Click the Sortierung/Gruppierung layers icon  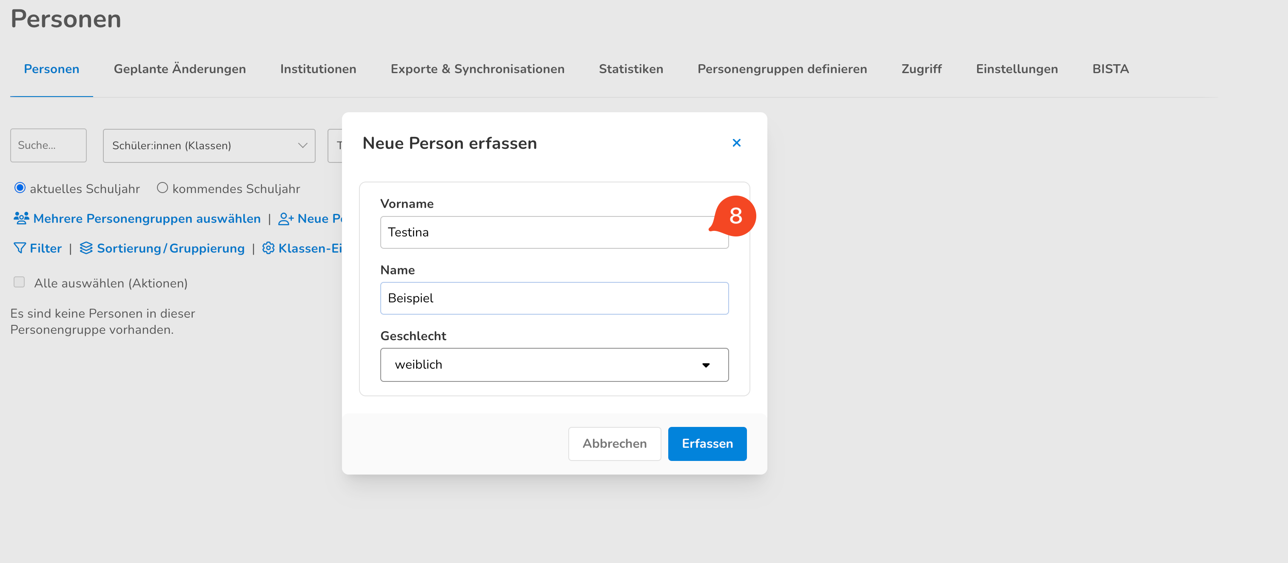86,248
